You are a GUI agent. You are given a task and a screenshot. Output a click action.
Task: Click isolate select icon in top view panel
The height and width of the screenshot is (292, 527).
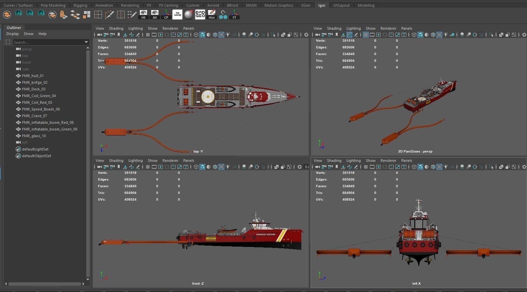273,35
